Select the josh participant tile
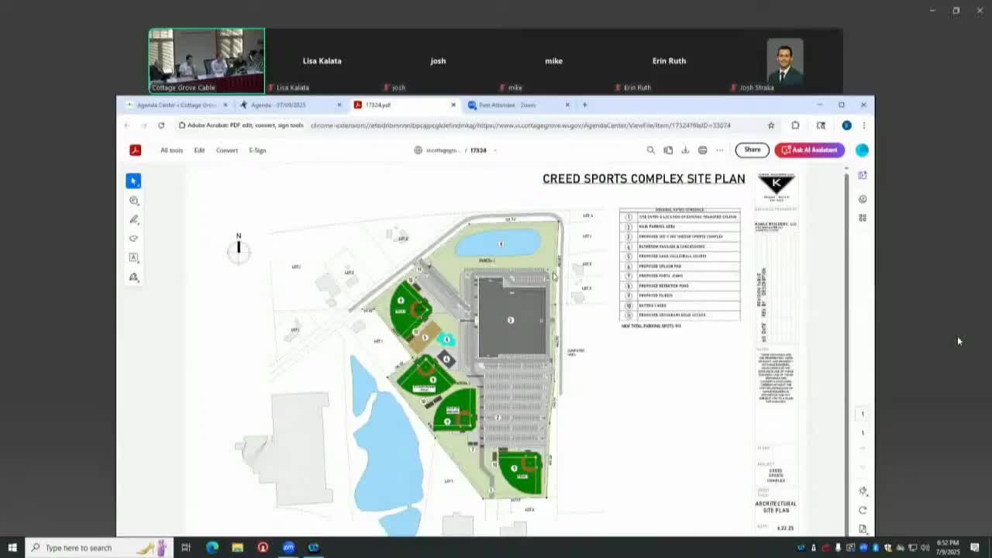Viewport: 992px width, 558px height. (x=438, y=61)
